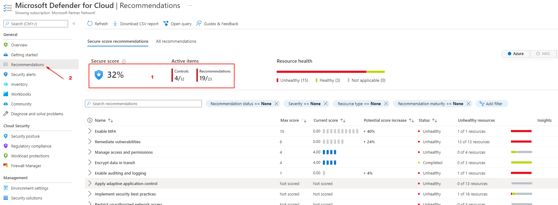Open the ellipsis menu beside Recommendations title
The height and width of the screenshot is (205, 558).
point(190,6)
